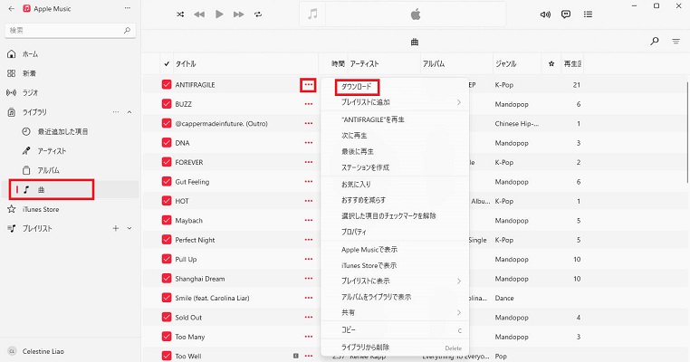Viewport: 690px width, 362px height.
Task: Select おすすめを減らす menu item
Action: coord(395,200)
